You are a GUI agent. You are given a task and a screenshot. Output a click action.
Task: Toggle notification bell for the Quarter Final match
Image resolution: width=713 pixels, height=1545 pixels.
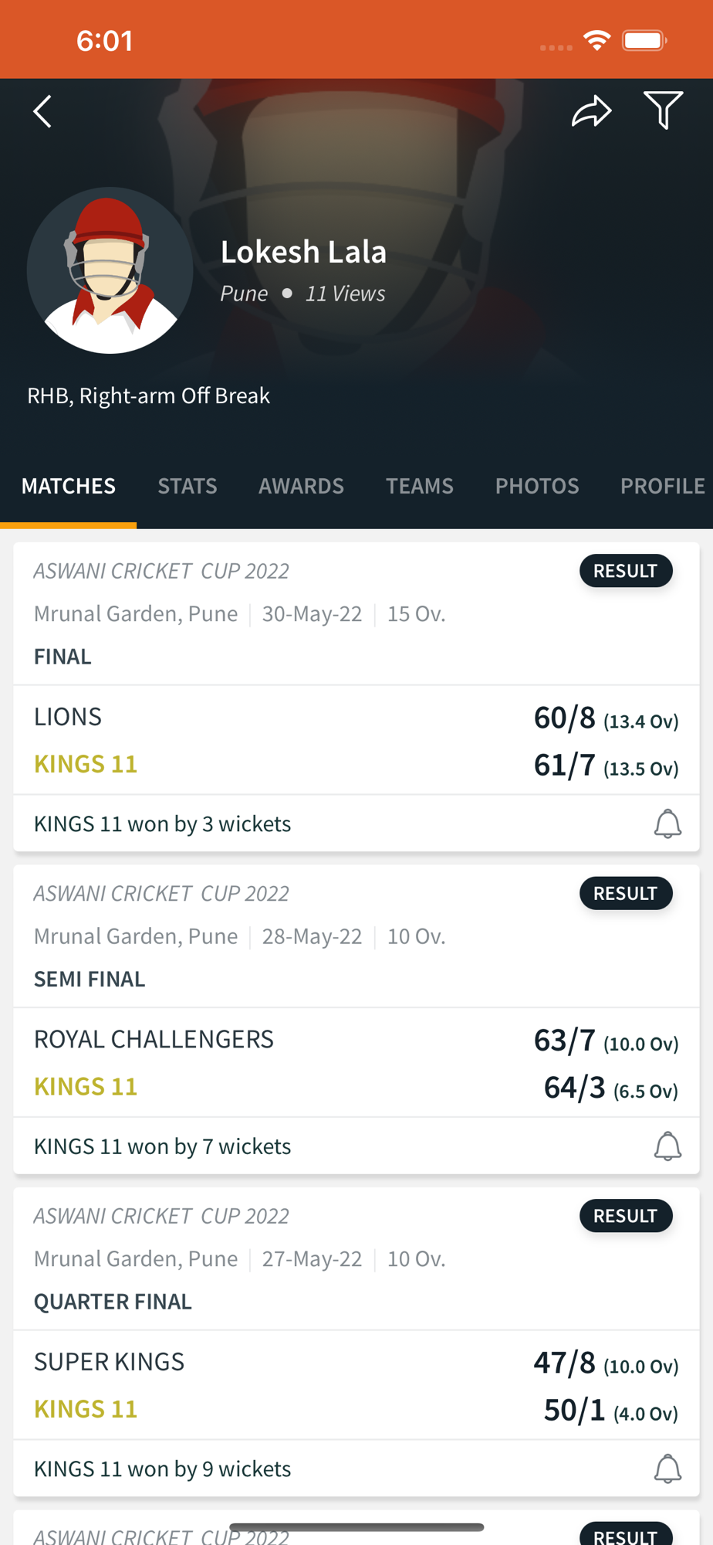(667, 1469)
